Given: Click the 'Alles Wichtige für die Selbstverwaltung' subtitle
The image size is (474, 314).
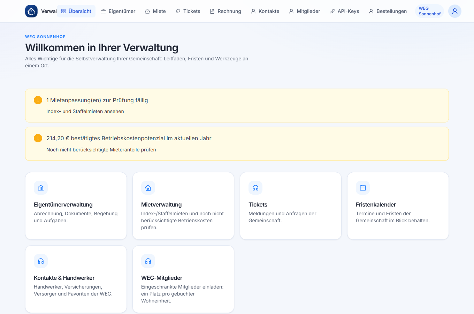Looking at the screenshot, I should tap(137, 62).
